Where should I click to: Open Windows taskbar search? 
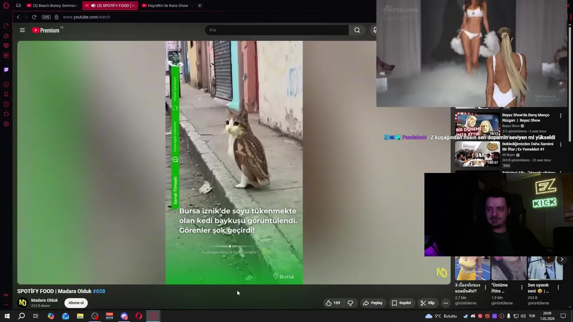(x=21, y=316)
